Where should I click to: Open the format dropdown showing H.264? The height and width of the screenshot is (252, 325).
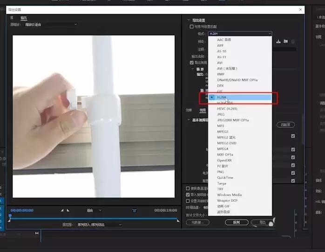(240, 34)
